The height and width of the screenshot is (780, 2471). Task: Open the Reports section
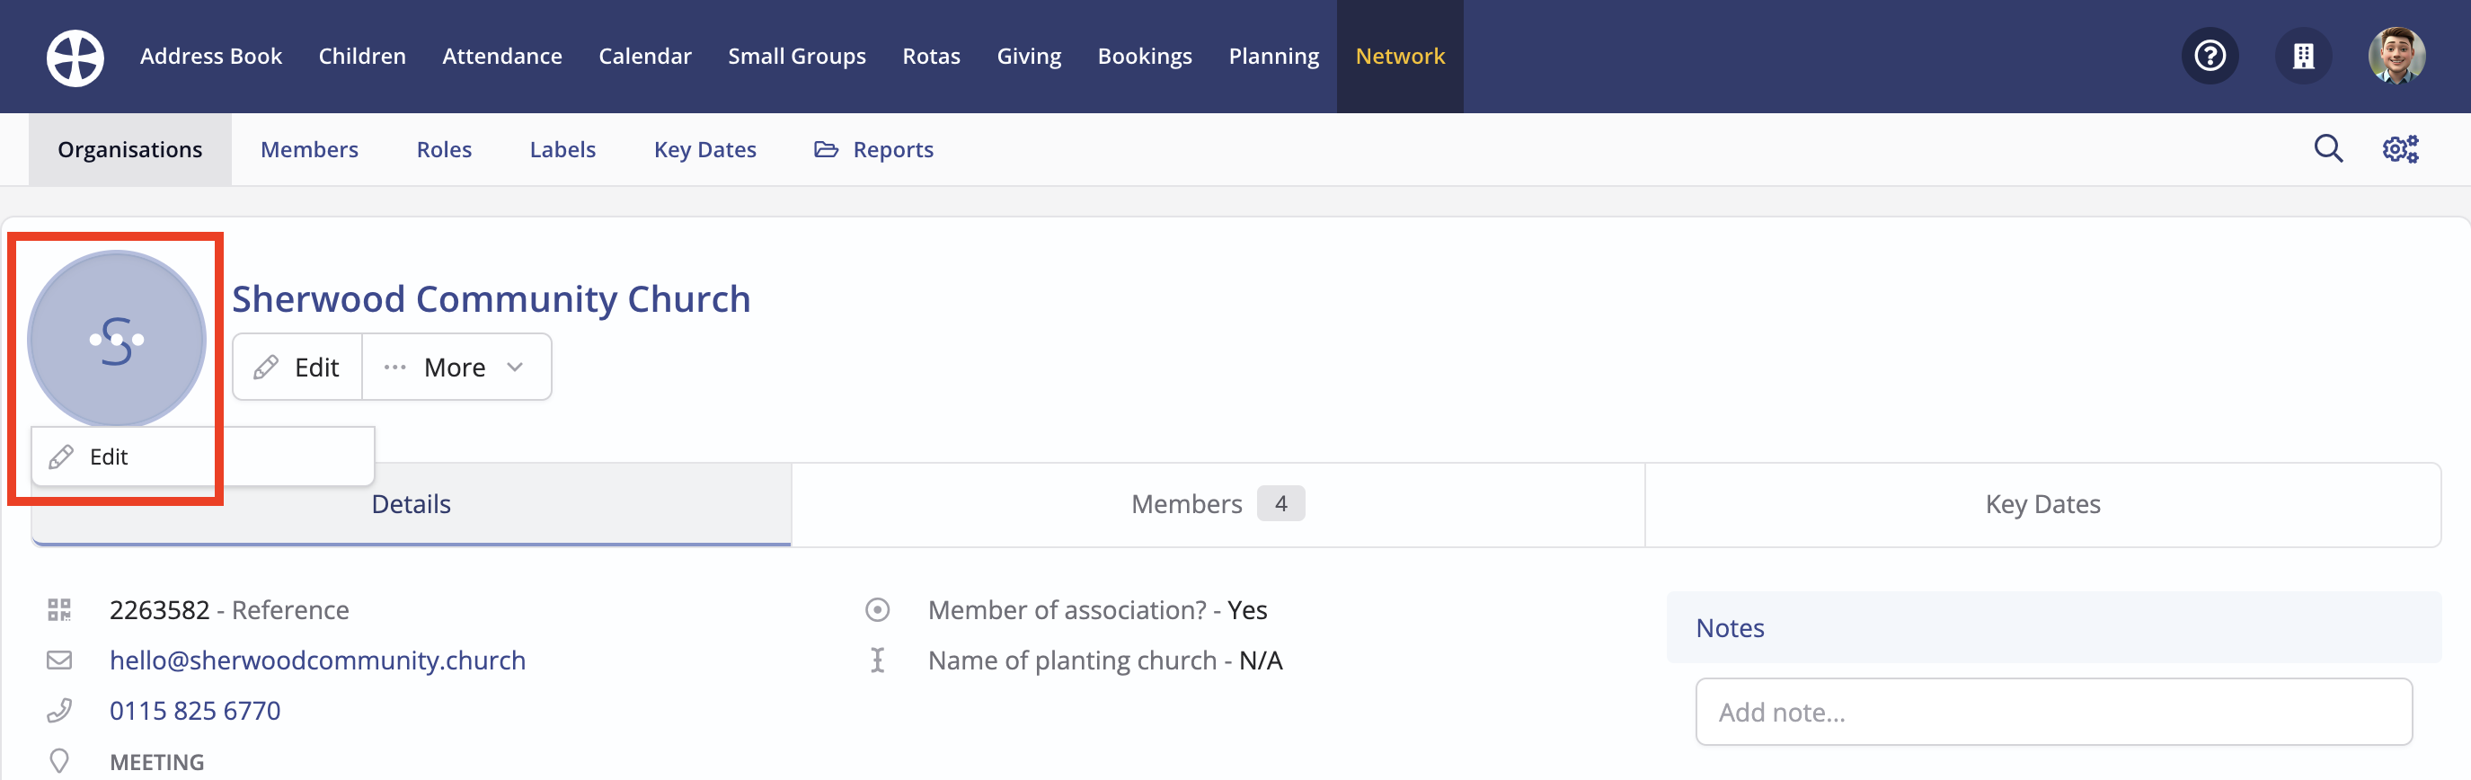[874, 150]
